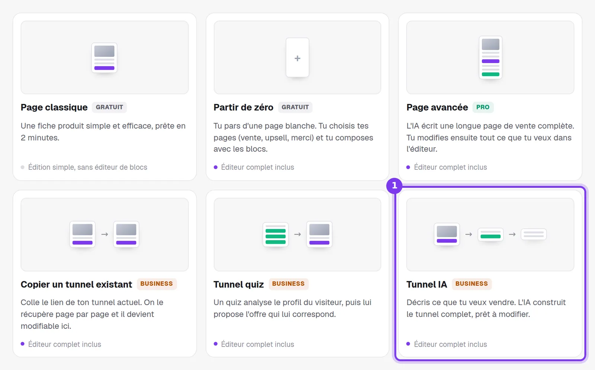Click the BUSINESS badge next to Tunnel quiz

click(288, 284)
